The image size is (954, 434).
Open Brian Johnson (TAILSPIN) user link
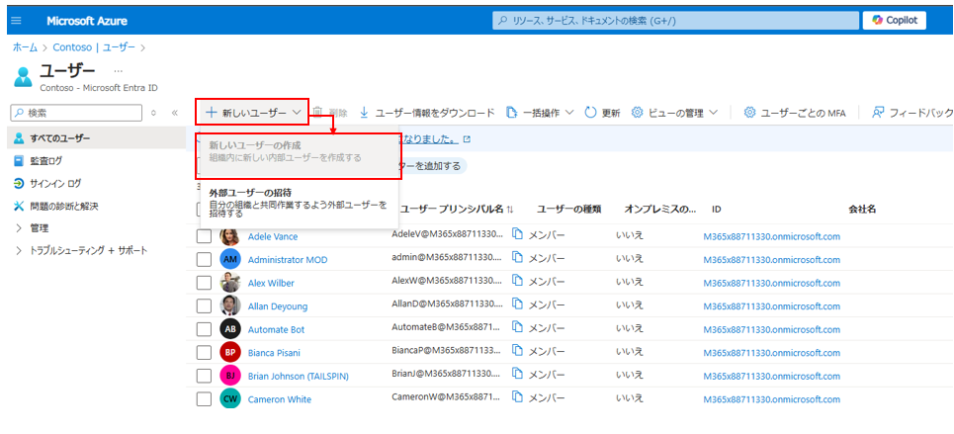click(x=299, y=377)
